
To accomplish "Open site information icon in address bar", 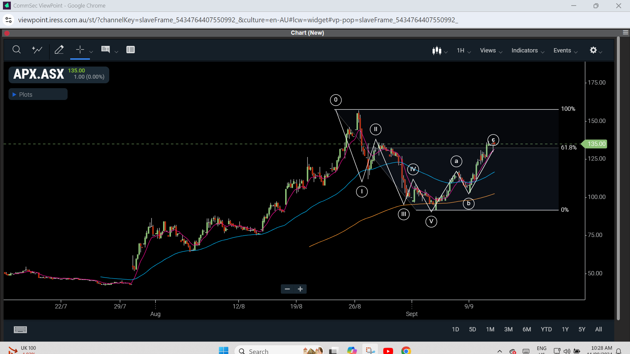I will [9, 20].
